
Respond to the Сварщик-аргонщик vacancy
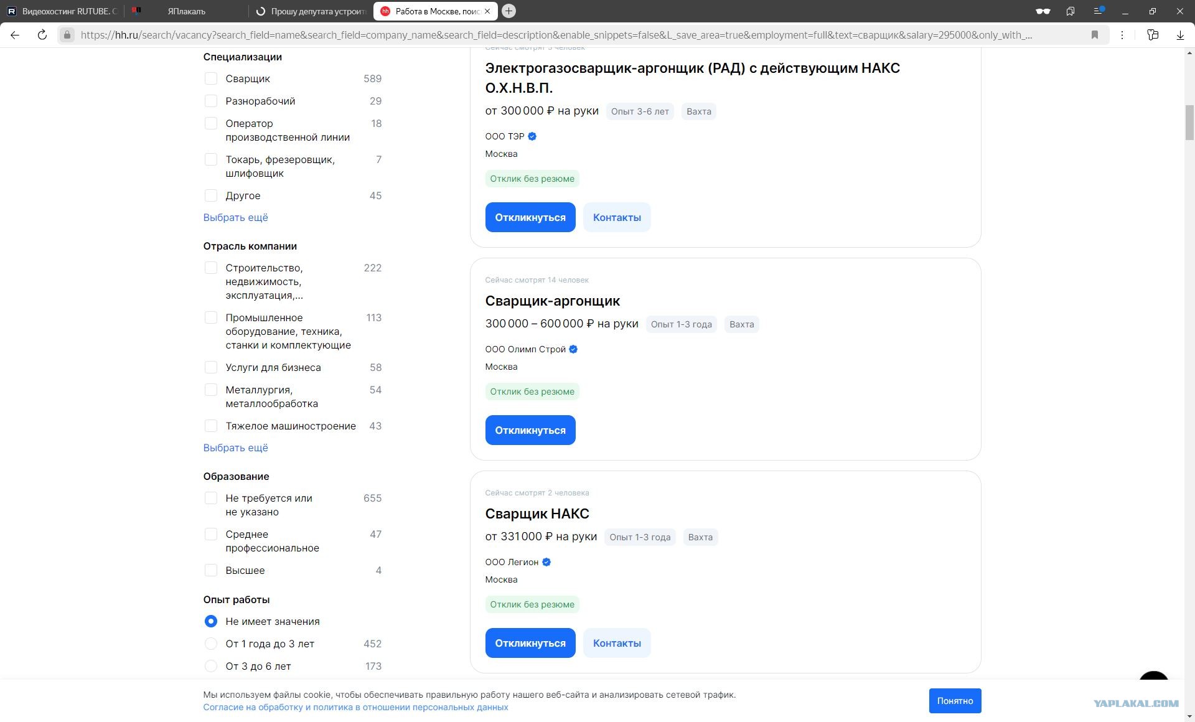[x=530, y=430]
